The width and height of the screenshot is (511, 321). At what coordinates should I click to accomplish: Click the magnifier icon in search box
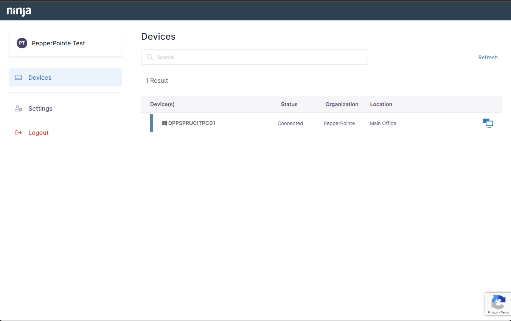[x=150, y=57]
